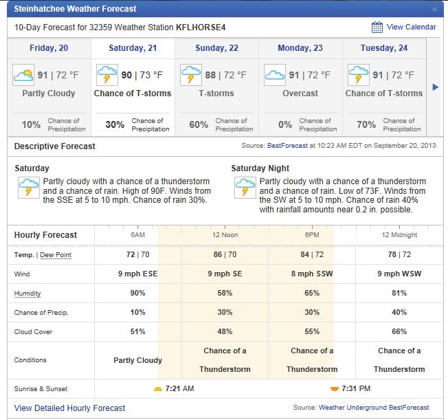Click the Humidity row label link
The width and height of the screenshot is (448, 420).
pyautogui.click(x=27, y=294)
